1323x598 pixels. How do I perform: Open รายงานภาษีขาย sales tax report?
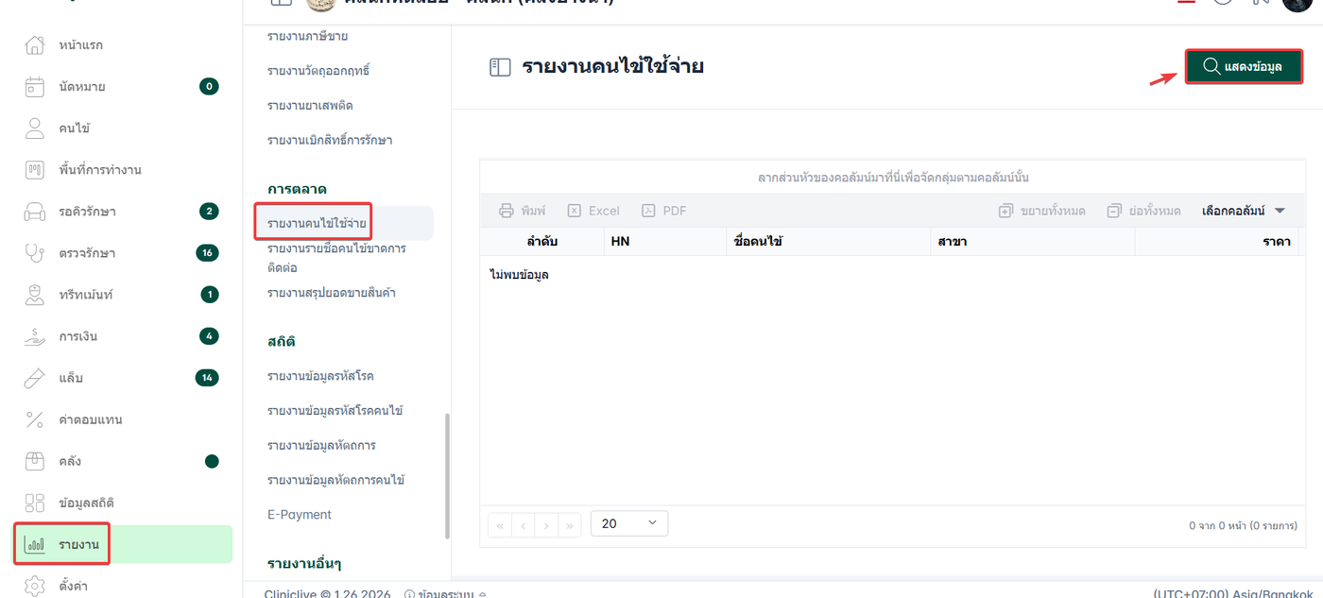(x=307, y=36)
